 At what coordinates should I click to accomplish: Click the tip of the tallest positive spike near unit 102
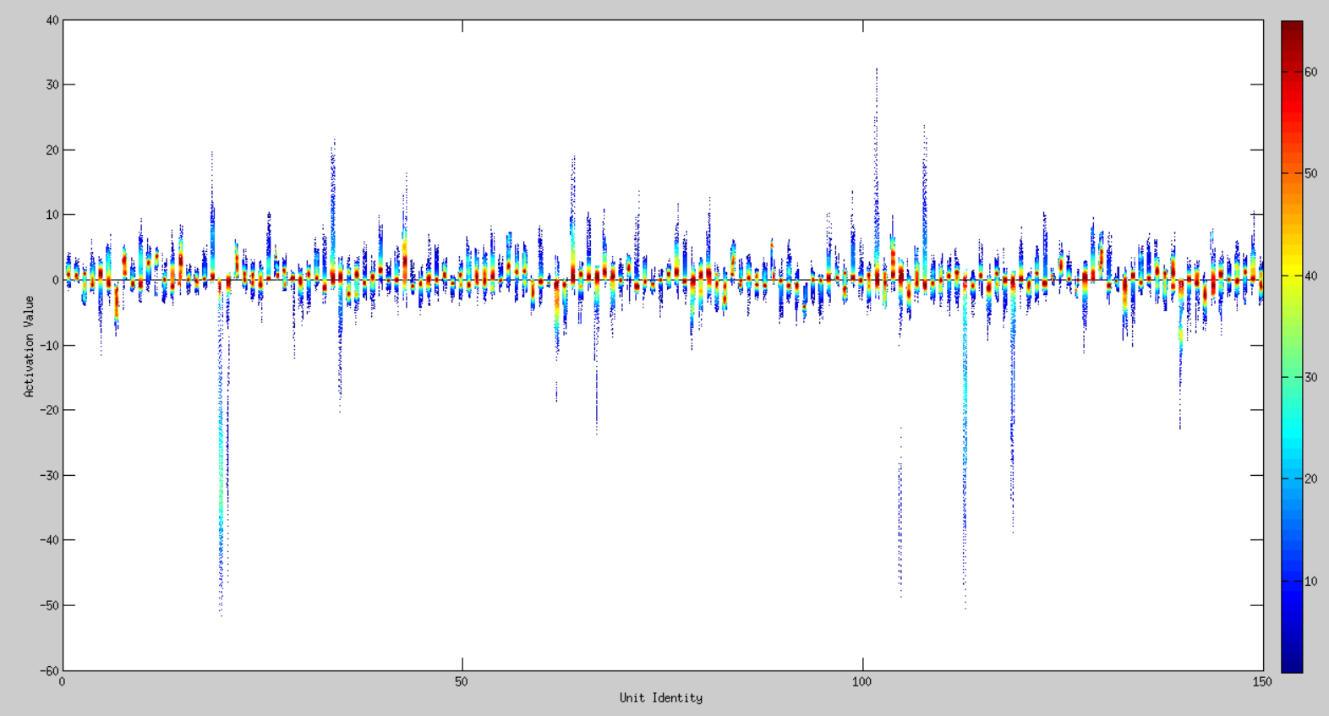(877, 69)
